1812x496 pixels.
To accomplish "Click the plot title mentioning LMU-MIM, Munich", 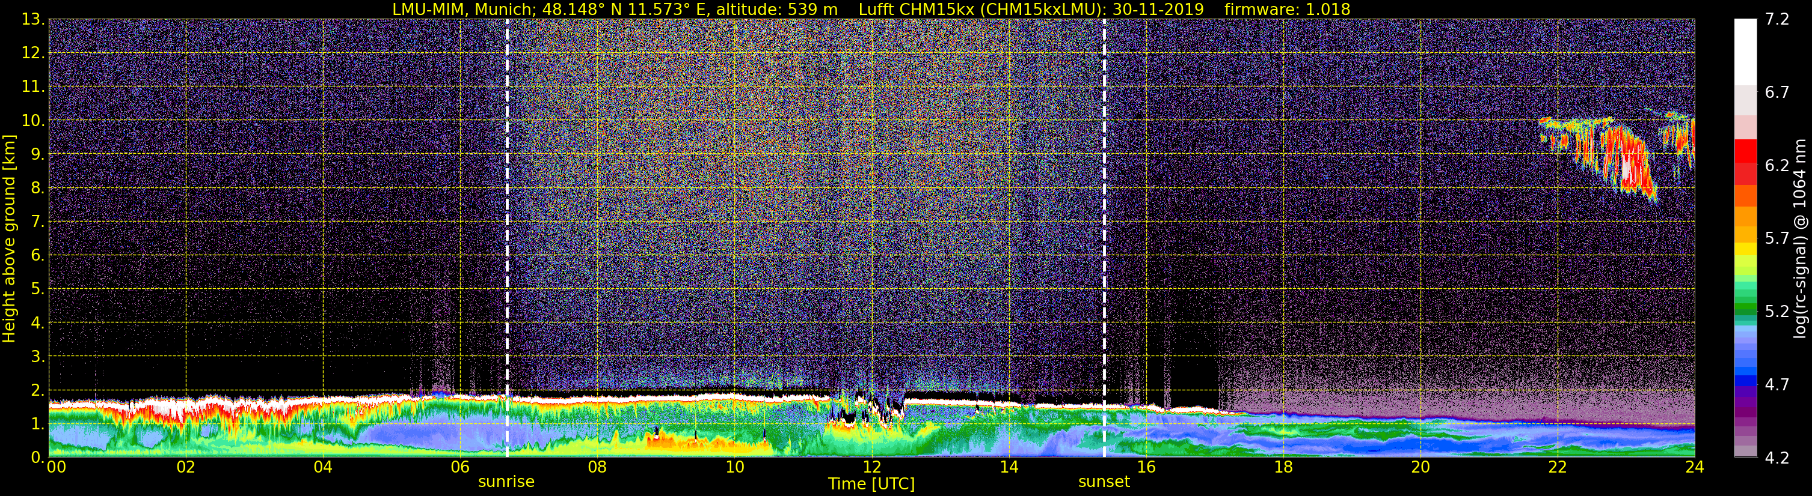I will click(x=871, y=9).
